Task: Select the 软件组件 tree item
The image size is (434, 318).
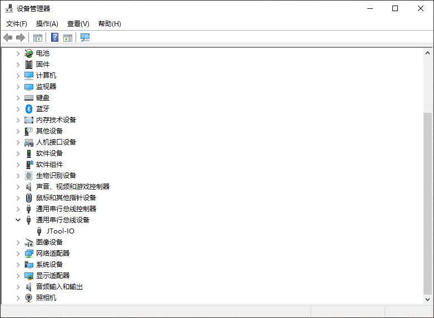Action: [x=49, y=165]
